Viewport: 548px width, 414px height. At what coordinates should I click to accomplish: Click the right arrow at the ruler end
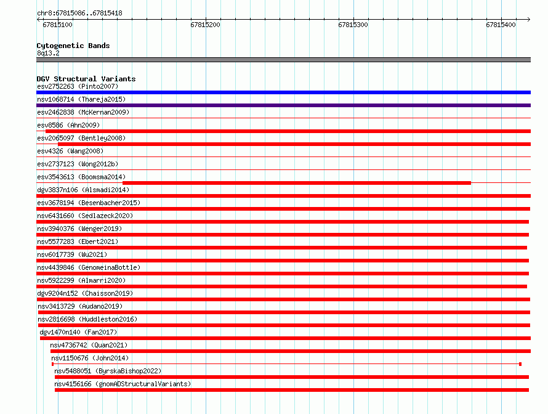tap(528, 19)
